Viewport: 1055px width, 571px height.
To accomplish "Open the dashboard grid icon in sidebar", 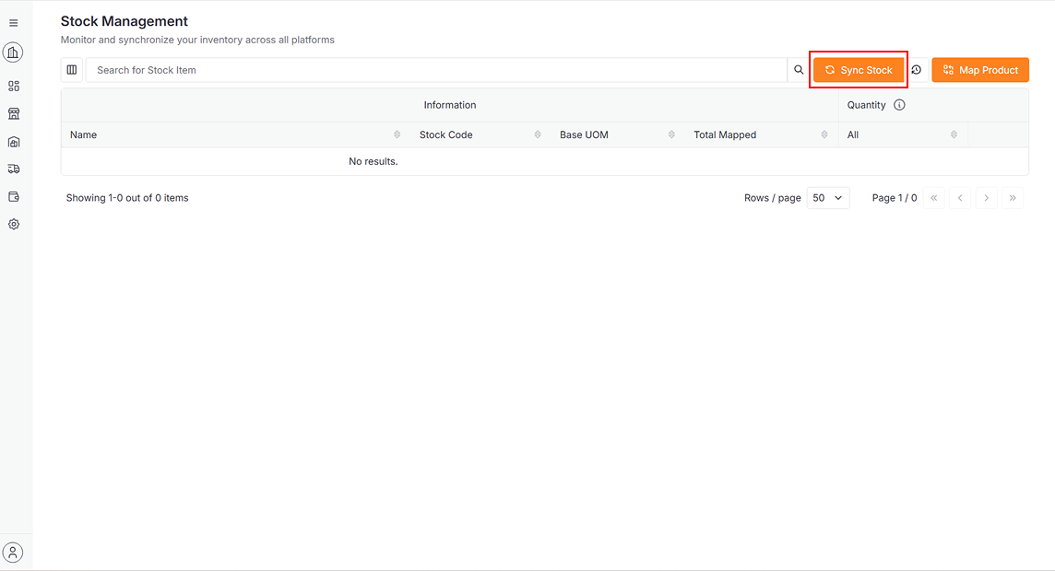I will [x=13, y=86].
